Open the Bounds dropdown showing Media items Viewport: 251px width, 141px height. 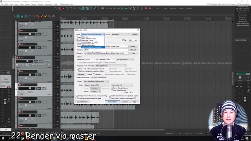[x=121, y=34]
